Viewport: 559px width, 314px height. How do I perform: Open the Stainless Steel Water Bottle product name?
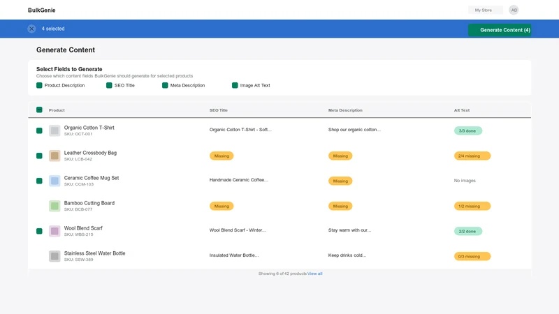(x=94, y=253)
